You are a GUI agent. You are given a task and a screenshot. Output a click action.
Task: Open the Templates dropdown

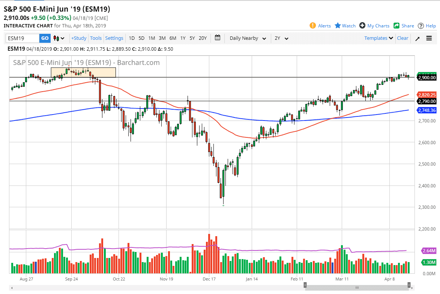click(378, 38)
